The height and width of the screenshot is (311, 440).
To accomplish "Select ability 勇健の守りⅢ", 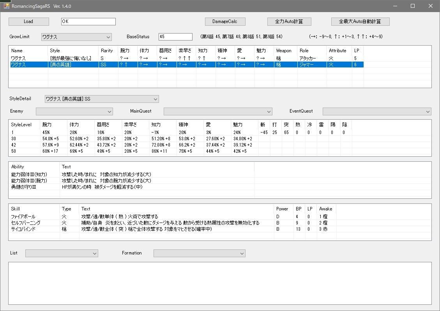I will click(132, 187).
